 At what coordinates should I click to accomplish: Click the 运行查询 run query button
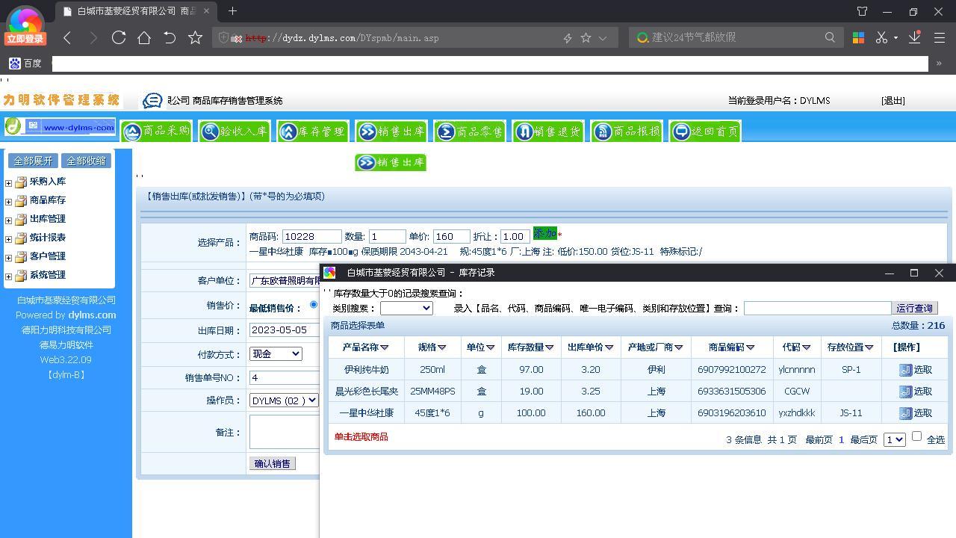coord(914,308)
